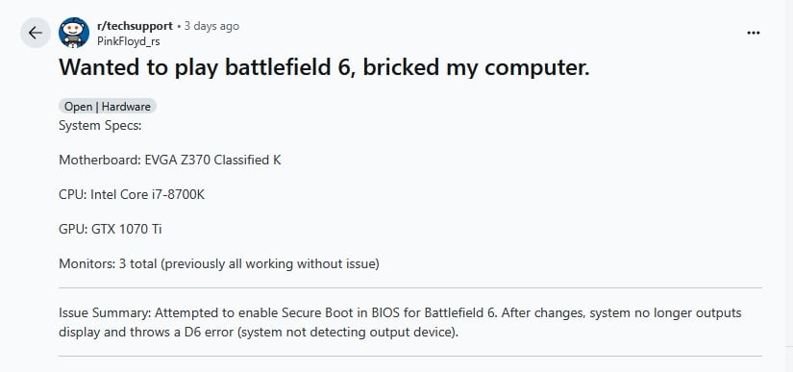Open the three-dot post options menu
This screenshot has height=372, width=793.
pos(754,33)
